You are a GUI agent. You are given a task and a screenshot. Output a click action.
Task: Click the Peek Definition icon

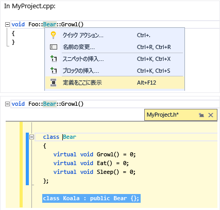(x=54, y=83)
